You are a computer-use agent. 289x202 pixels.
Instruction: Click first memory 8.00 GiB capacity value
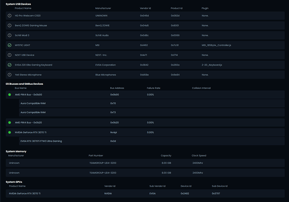pos(166,163)
